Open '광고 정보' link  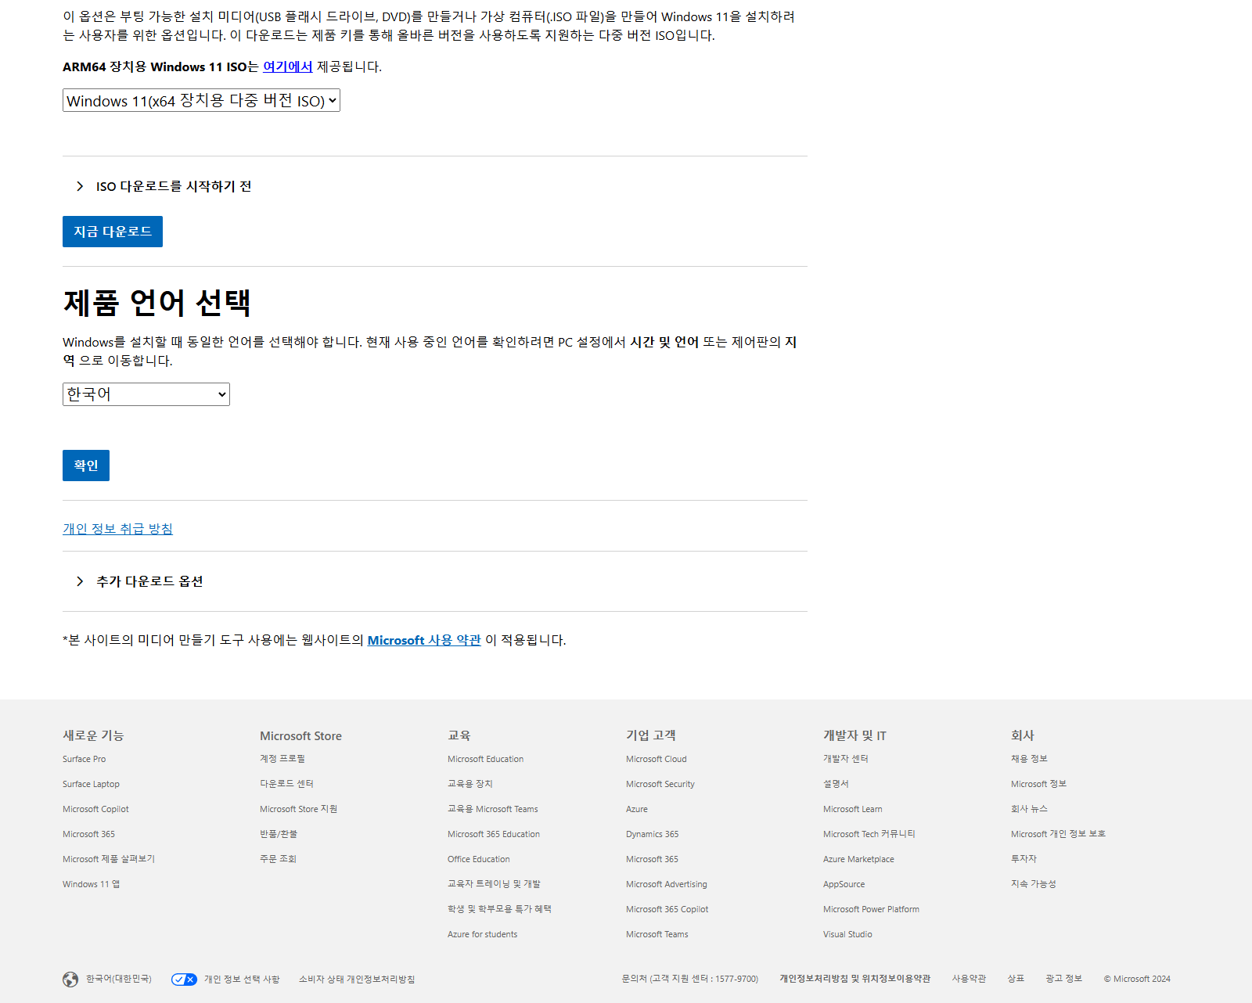point(1063,979)
